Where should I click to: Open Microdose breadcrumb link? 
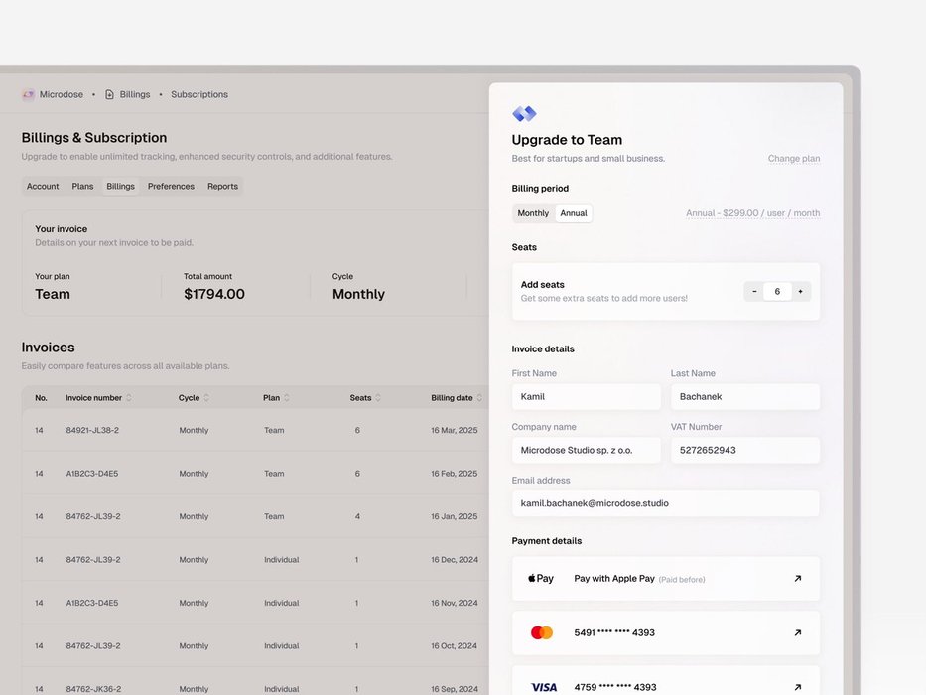(x=61, y=94)
